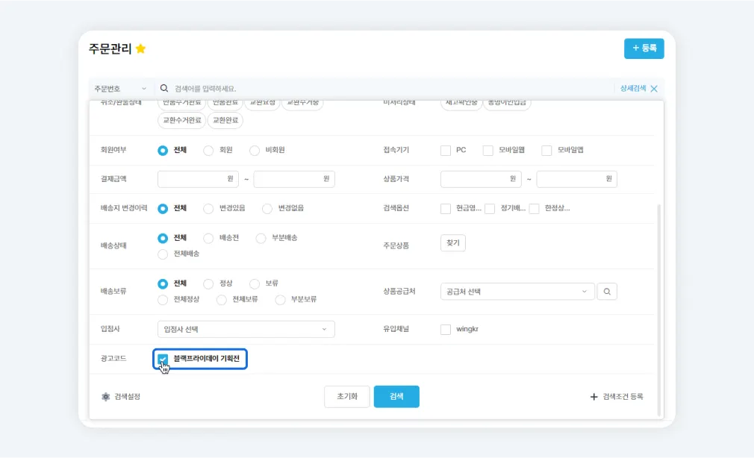Open the 공급처 선택 dropdown
754x458 pixels.
click(517, 291)
